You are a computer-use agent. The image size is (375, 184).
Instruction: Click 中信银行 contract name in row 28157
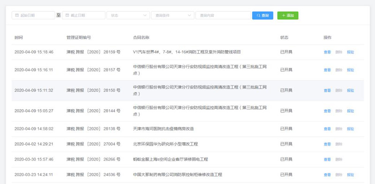[x=200, y=70]
